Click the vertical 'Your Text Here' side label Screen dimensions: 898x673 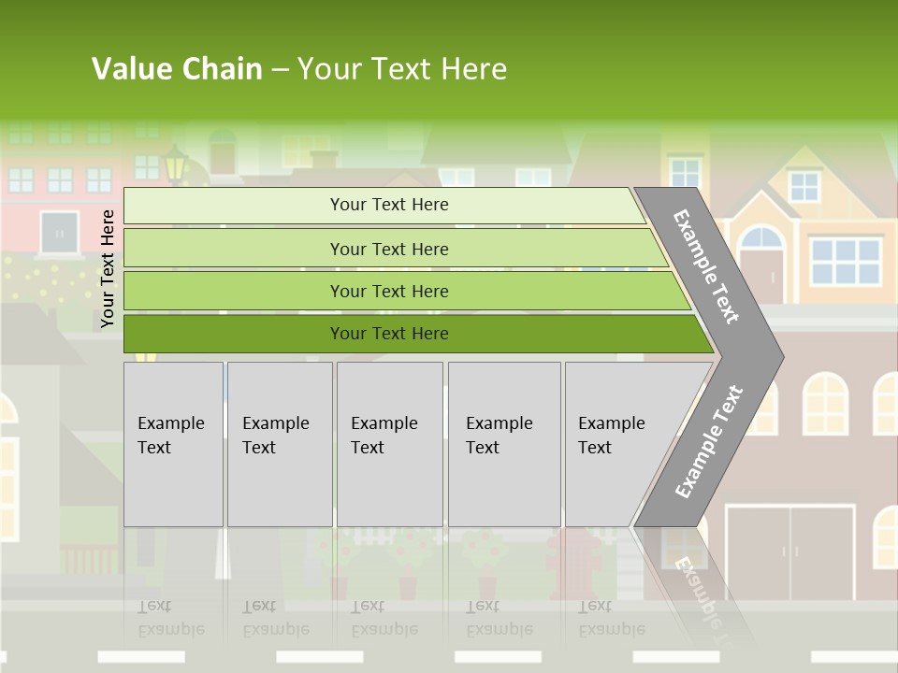point(108,268)
